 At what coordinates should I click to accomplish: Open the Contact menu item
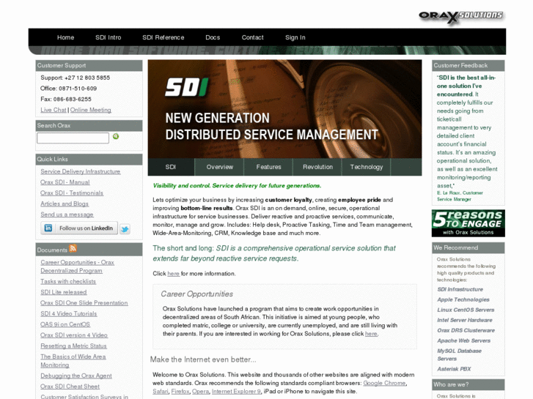tap(252, 37)
